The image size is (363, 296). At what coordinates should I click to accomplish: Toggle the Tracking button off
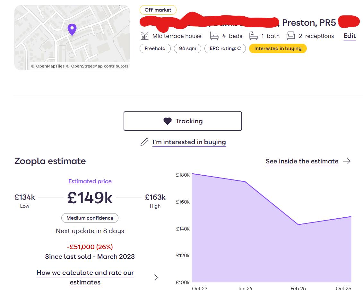[183, 121]
